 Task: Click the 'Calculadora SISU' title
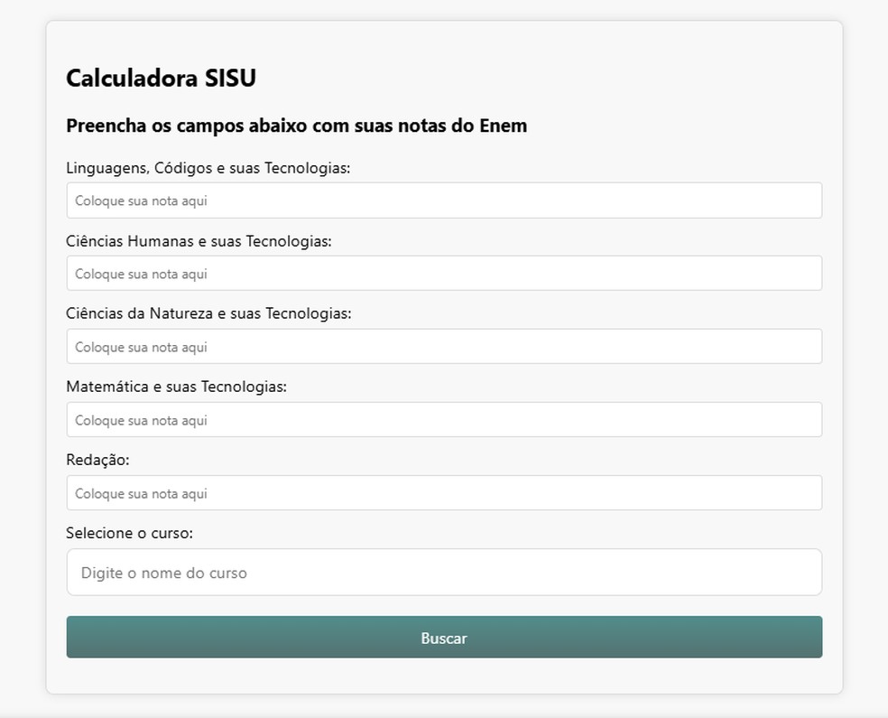click(x=160, y=79)
